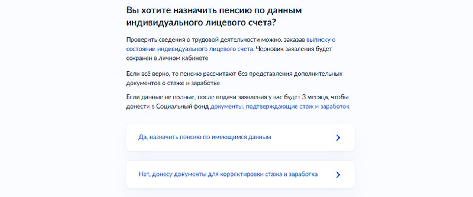Click chevron arrow on the 'Нет, донесу документы' card
The height and width of the screenshot is (197, 473).
point(338,174)
